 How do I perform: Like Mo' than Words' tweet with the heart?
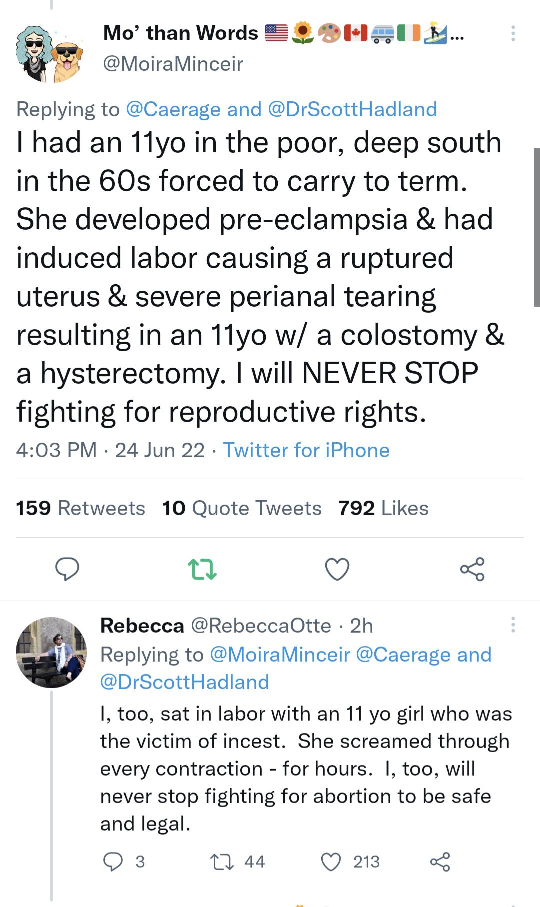click(337, 568)
